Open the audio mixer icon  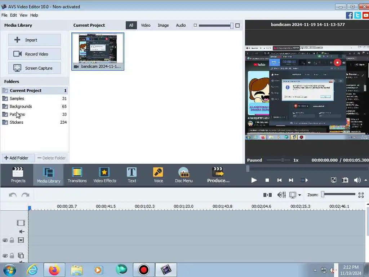click(x=281, y=195)
